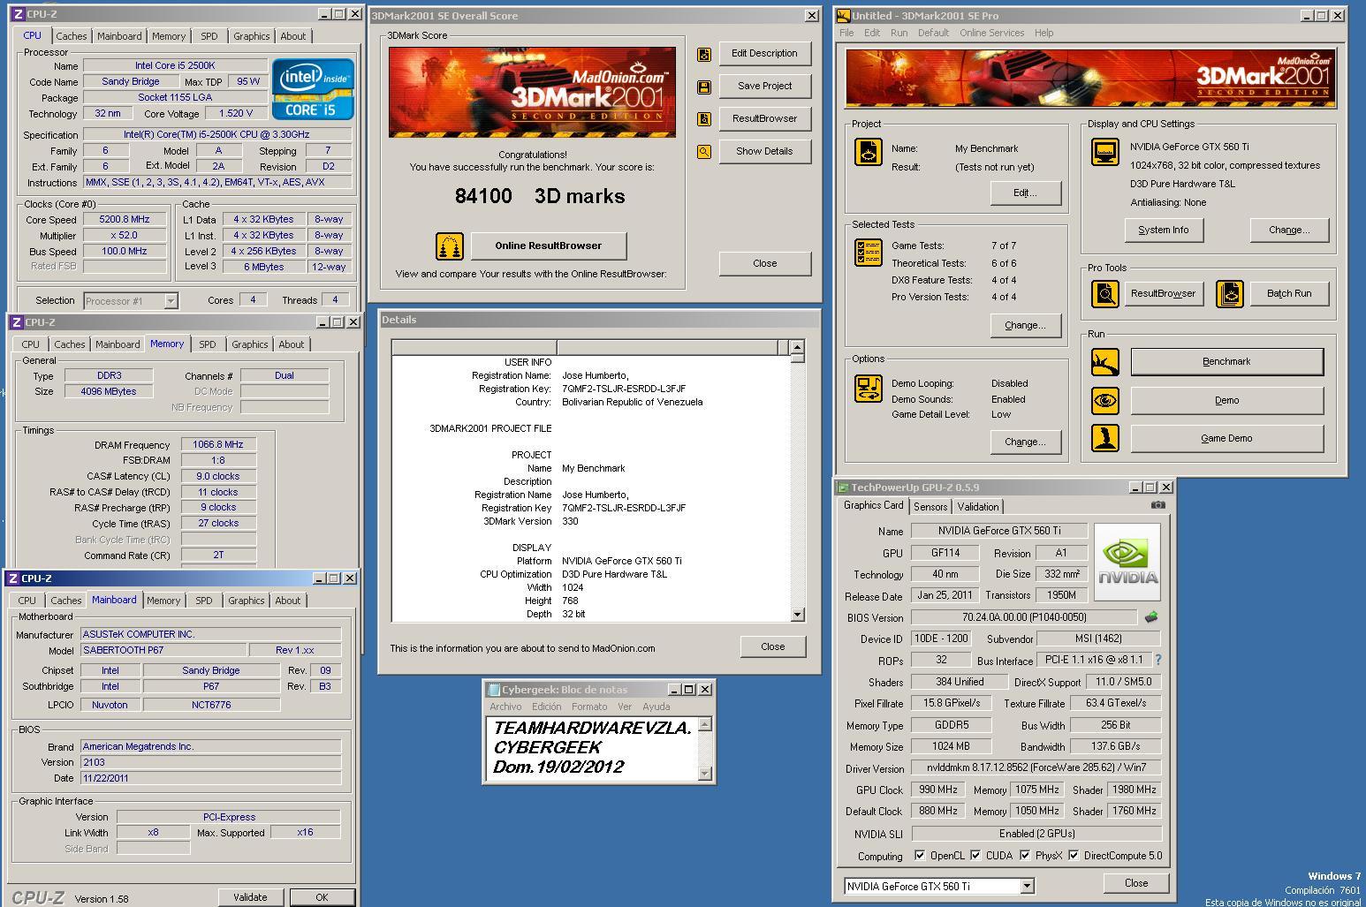Viewport: 1366px width, 907px height.
Task: Click the Batch Run icon
Action: coord(1230,293)
